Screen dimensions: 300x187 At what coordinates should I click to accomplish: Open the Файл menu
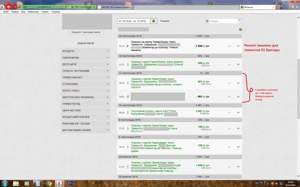[x=6, y=12]
